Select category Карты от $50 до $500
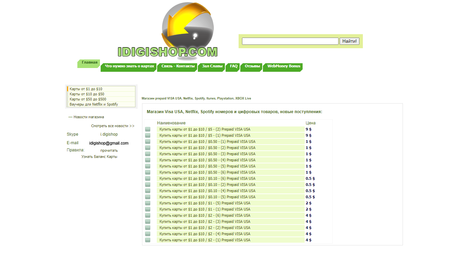 [x=101, y=99]
